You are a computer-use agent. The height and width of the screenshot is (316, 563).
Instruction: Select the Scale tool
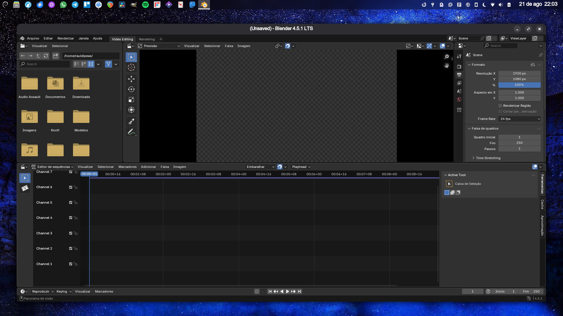(x=131, y=99)
